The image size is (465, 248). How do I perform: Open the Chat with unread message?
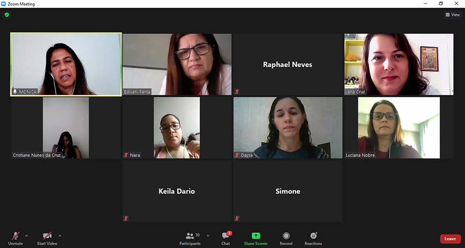pyautogui.click(x=226, y=238)
